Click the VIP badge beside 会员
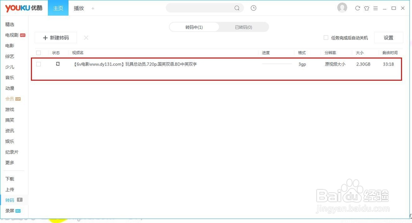This screenshot has width=412, height=223. pyautogui.click(x=18, y=99)
